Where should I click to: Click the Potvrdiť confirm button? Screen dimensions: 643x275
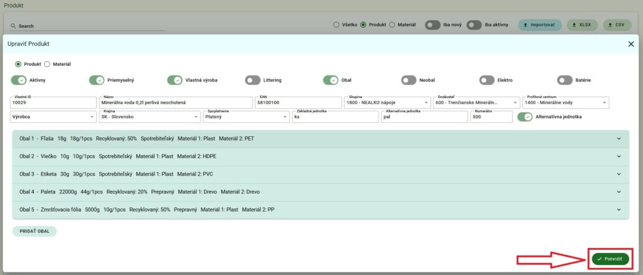coord(610,259)
